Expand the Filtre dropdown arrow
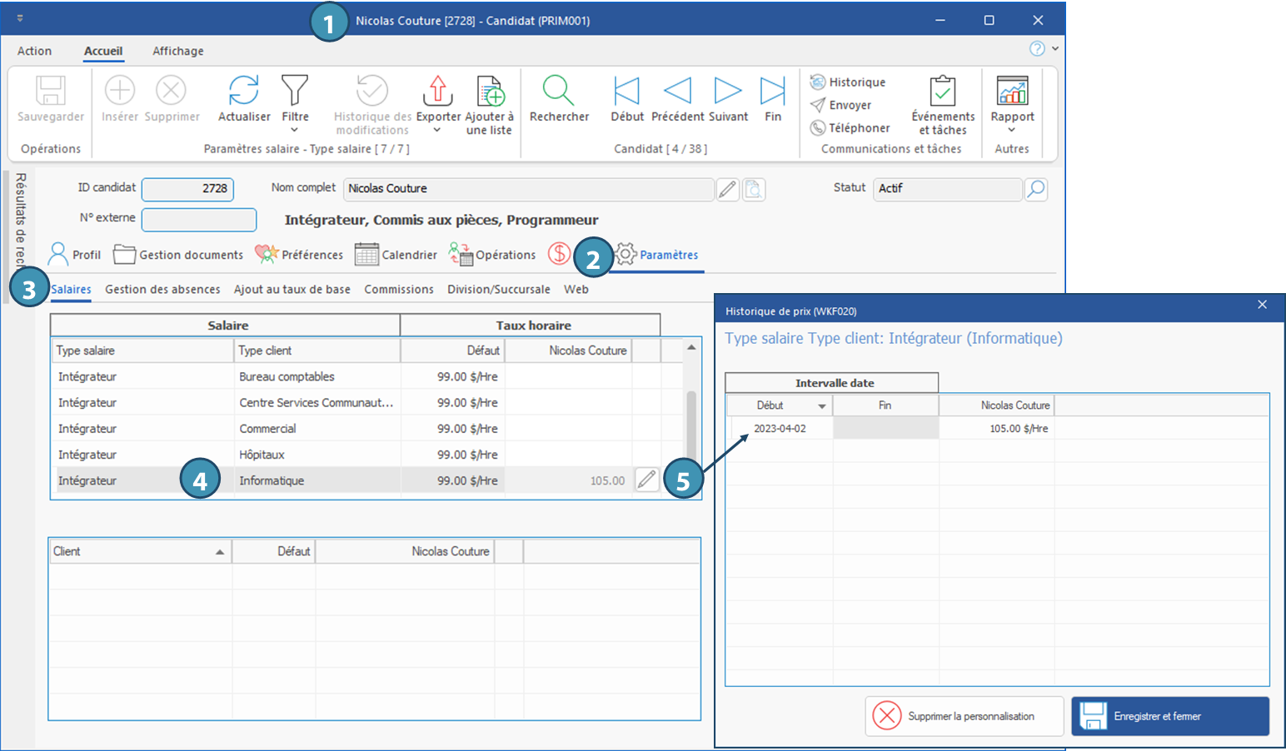 pos(295,130)
